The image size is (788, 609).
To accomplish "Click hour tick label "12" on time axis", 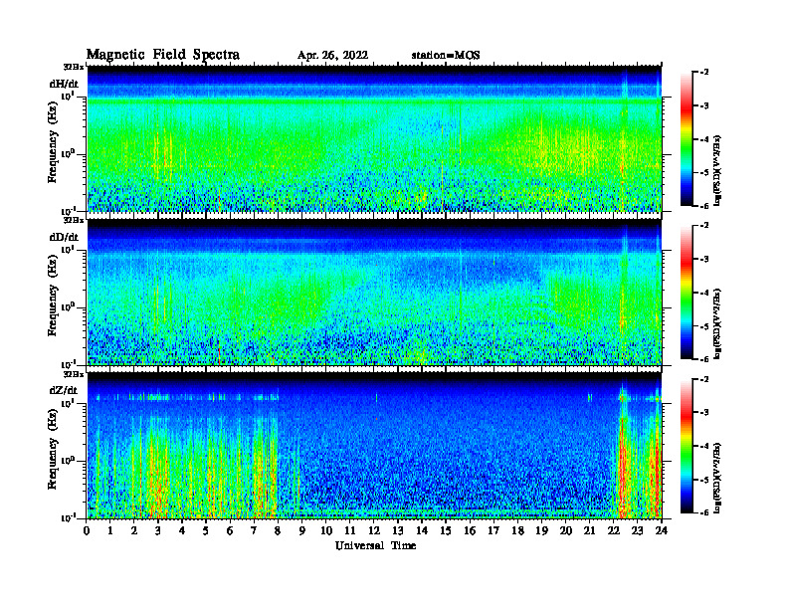I will pos(374,531).
